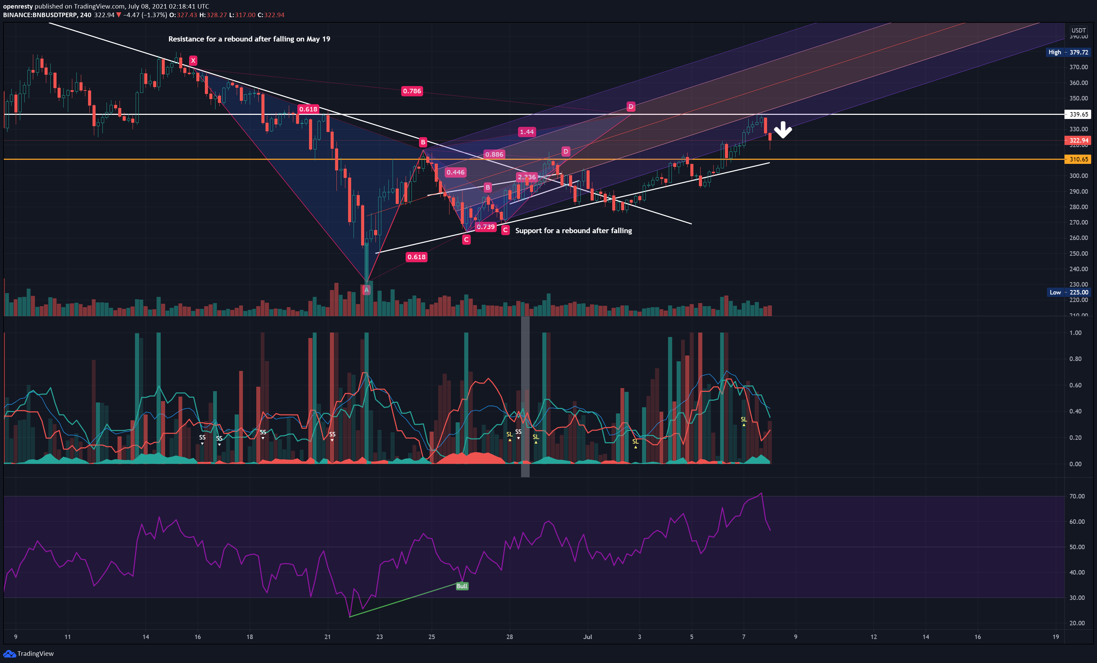Select the pink X pattern point label
The image size is (1097, 663).
coord(193,61)
